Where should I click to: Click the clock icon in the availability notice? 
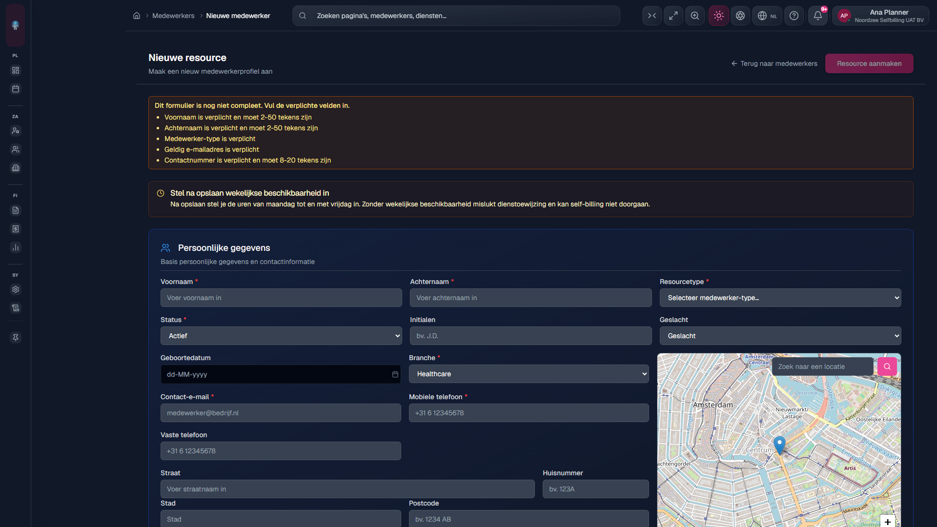[x=161, y=193]
